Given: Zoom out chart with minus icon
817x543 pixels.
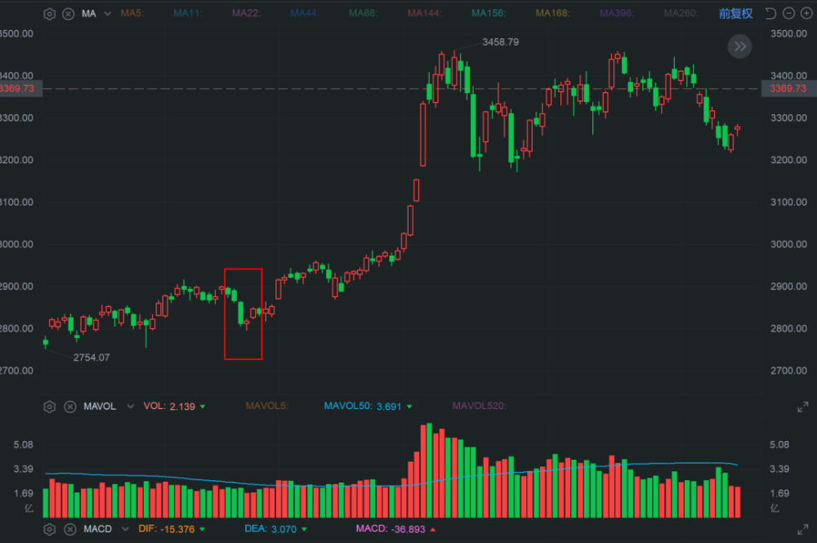Looking at the screenshot, I should [788, 14].
